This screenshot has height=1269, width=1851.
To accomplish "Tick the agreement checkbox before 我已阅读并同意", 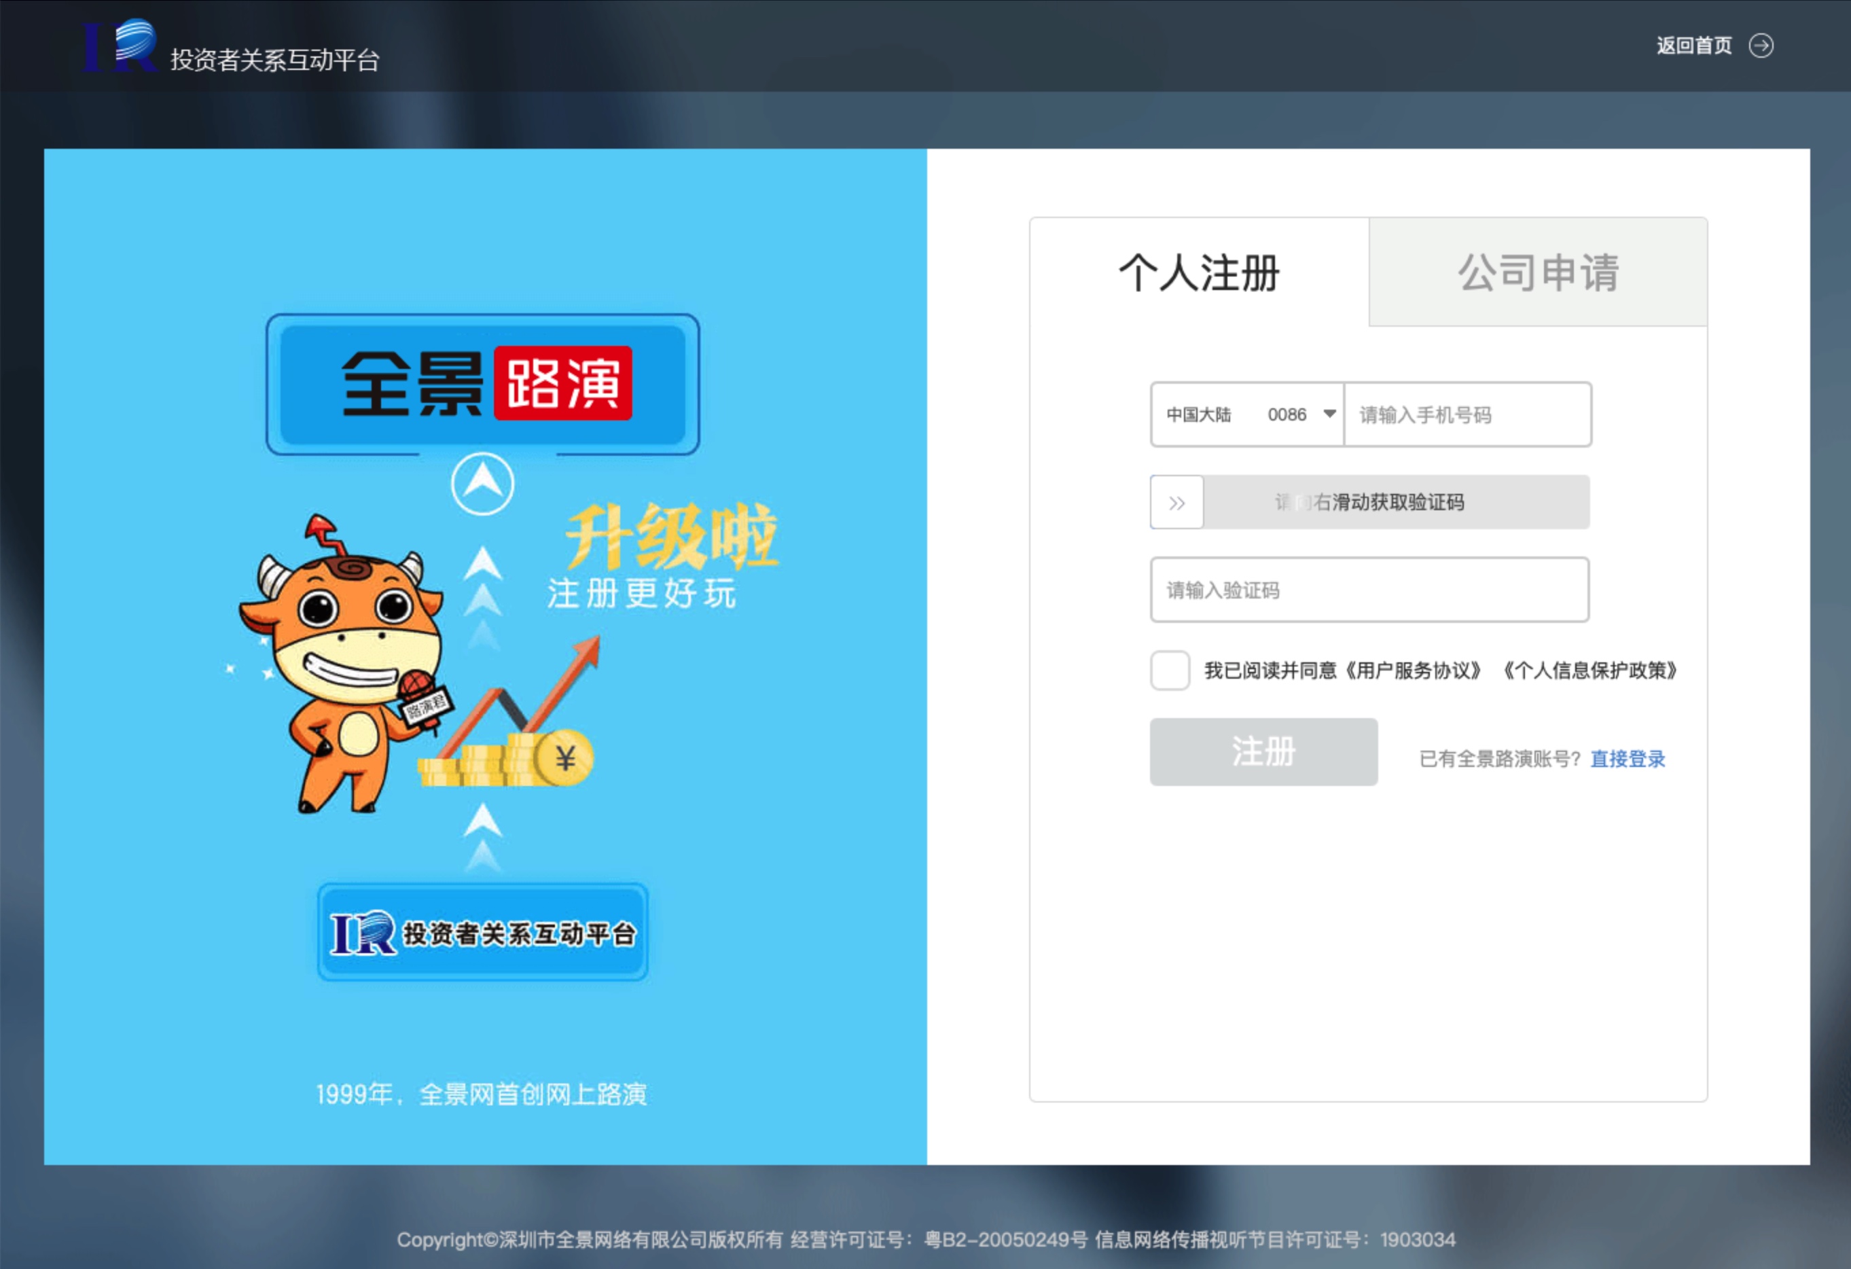I will [x=1170, y=671].
